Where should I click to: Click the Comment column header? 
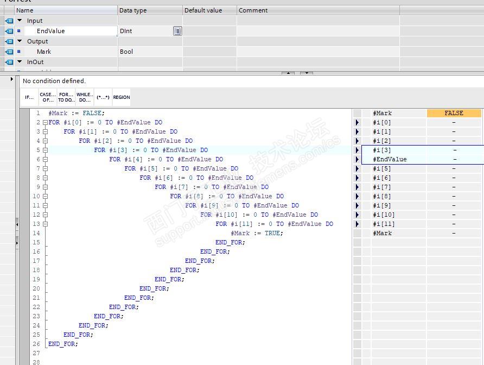319,10
